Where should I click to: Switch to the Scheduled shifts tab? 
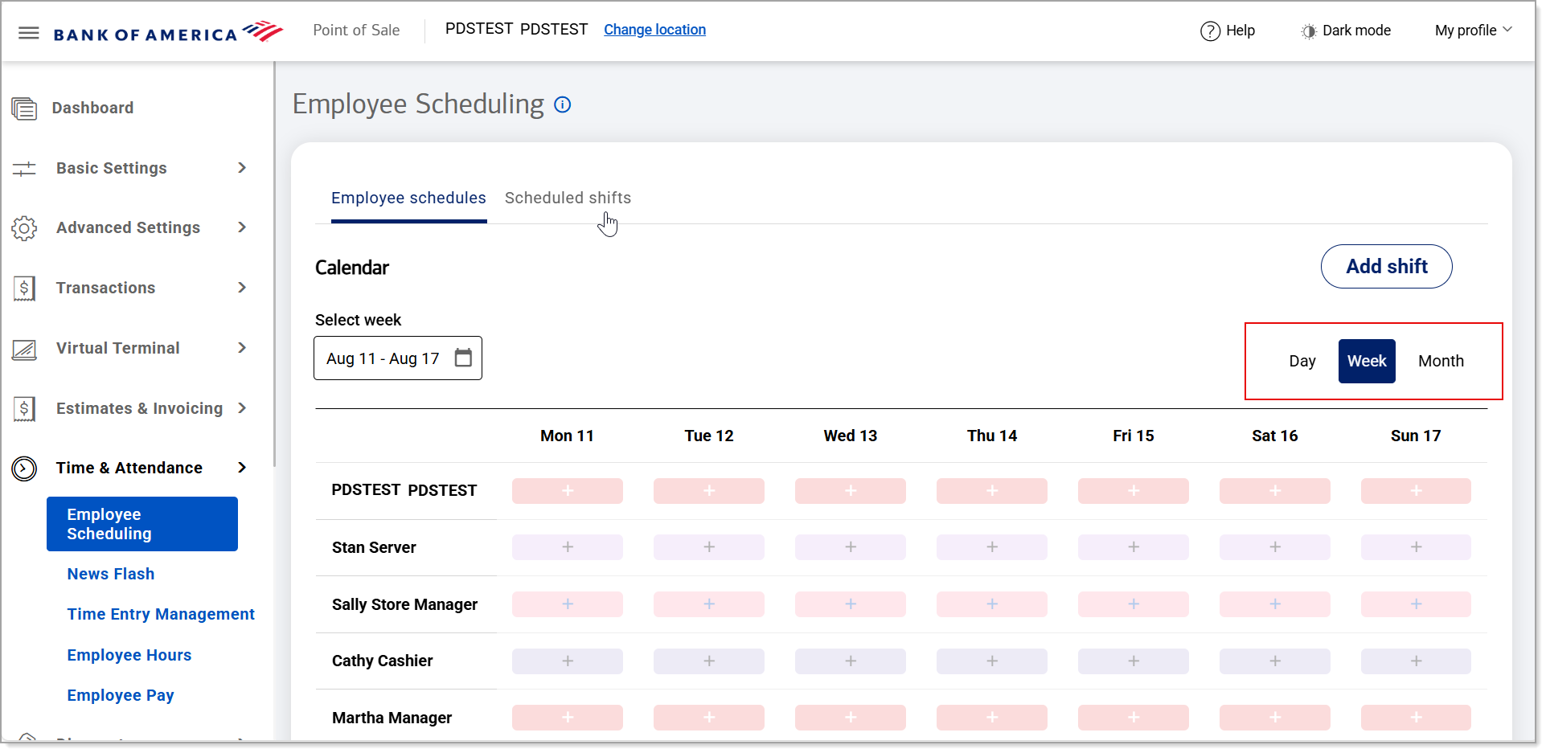coord(568,198)
